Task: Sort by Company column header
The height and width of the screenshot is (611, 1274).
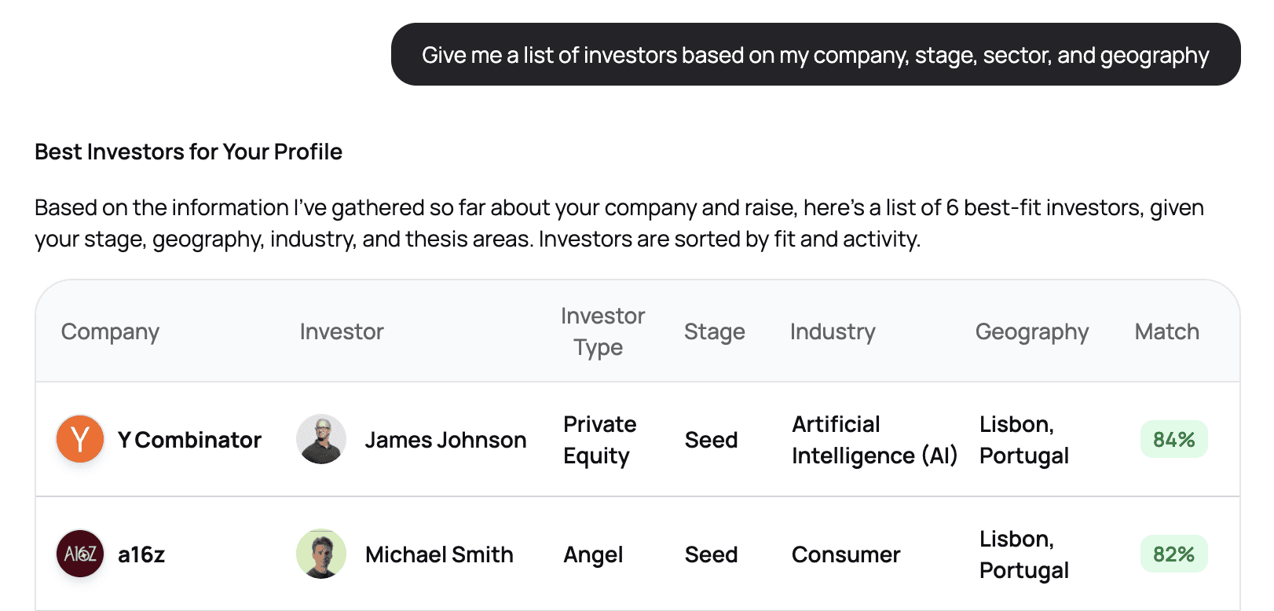Action: [x=110, y=331]
